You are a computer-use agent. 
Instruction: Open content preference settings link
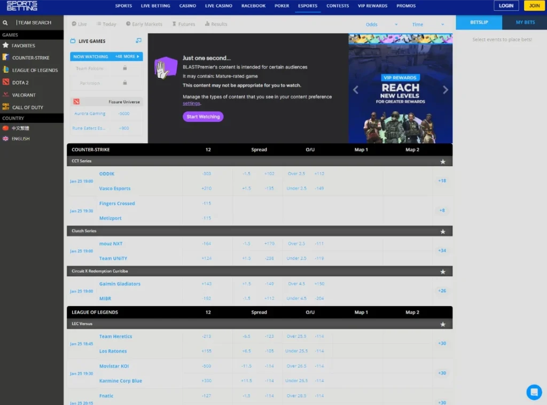[x=192, y=103]
